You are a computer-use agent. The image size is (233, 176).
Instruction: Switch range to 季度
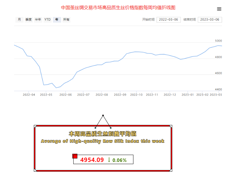28,20
